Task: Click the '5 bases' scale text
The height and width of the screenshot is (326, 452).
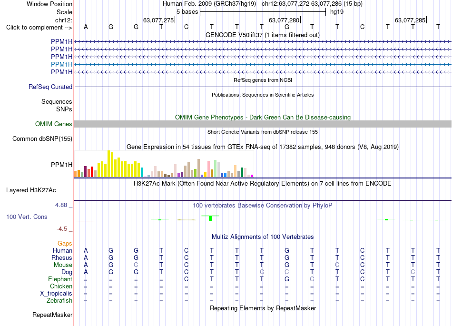Action: 187,12
